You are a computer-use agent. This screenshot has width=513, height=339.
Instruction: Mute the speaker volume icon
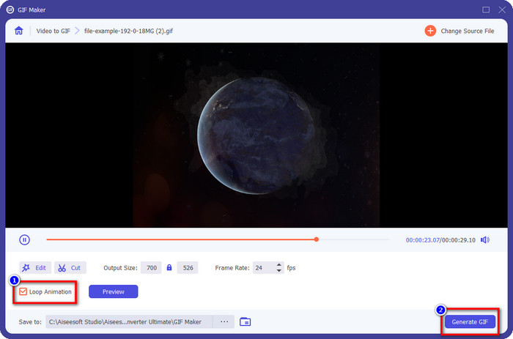[485, 240]
